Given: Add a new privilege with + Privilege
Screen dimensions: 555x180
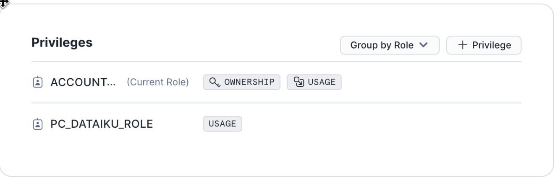Looking at the screenshot, I should (x=484, y=45).
